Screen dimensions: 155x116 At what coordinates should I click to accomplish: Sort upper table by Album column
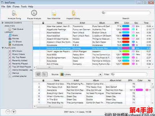102,23
